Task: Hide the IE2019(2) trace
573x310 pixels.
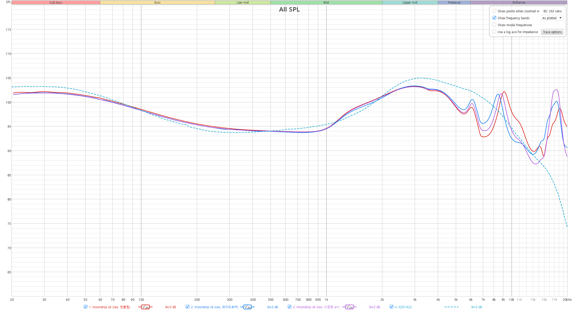Action: click(x=392, y=307)
